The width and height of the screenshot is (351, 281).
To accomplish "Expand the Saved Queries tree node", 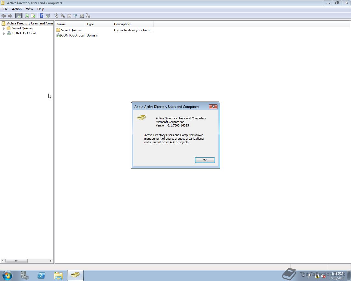I will coord(4,28).
